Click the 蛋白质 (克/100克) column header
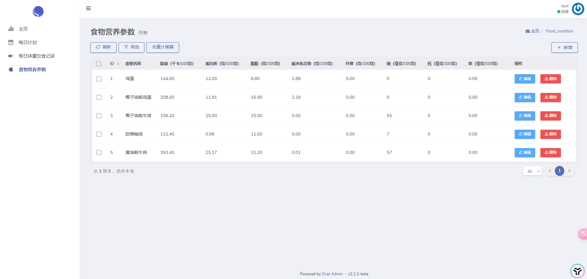 pyautogui.click(x=222, y=63)
